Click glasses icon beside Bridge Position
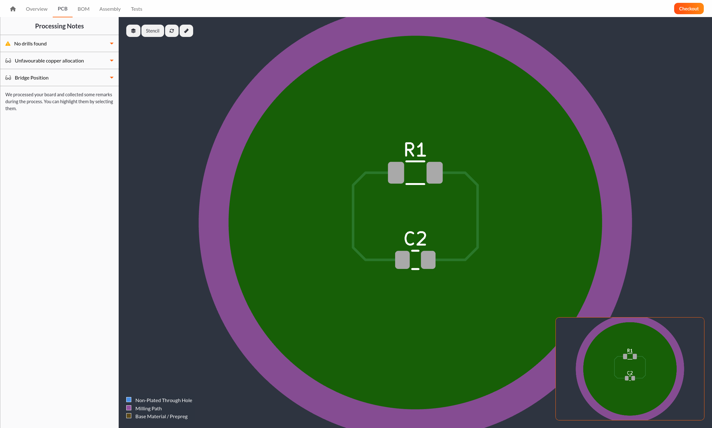The image size is (712, 428). 8,78
